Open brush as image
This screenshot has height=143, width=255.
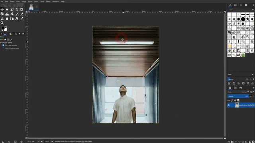253,83
